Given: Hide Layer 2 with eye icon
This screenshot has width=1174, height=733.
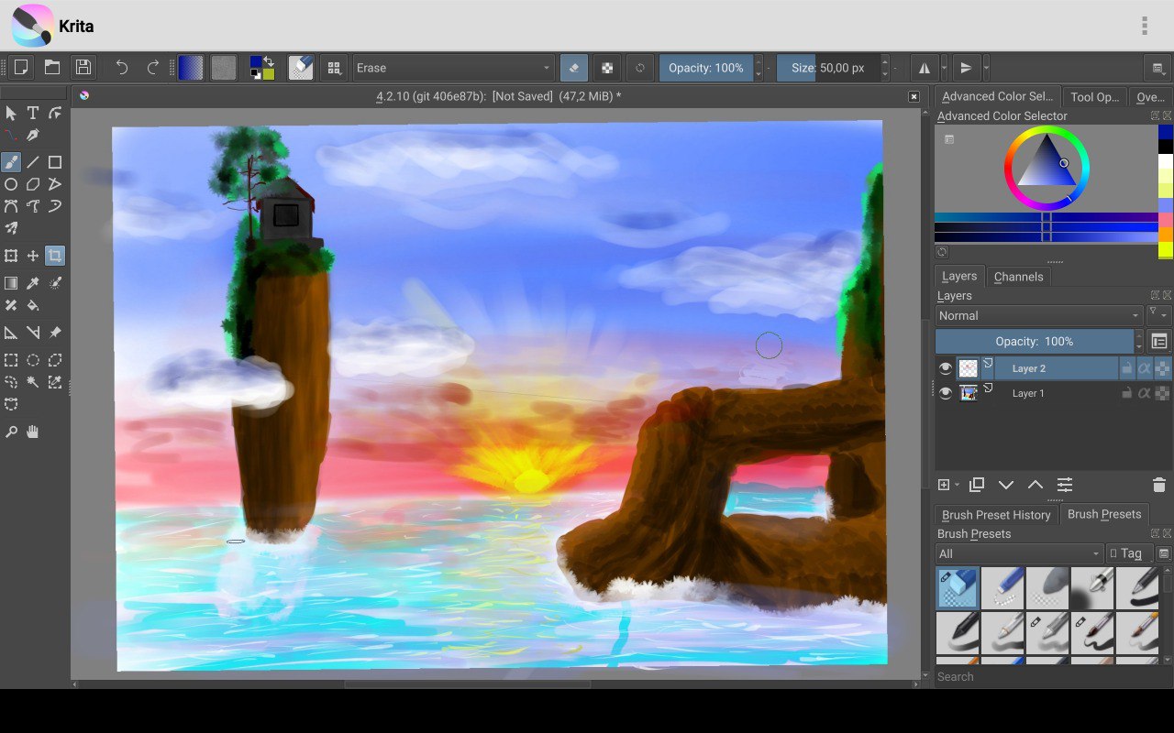Looking at the screenshot, I should [946, 368].
